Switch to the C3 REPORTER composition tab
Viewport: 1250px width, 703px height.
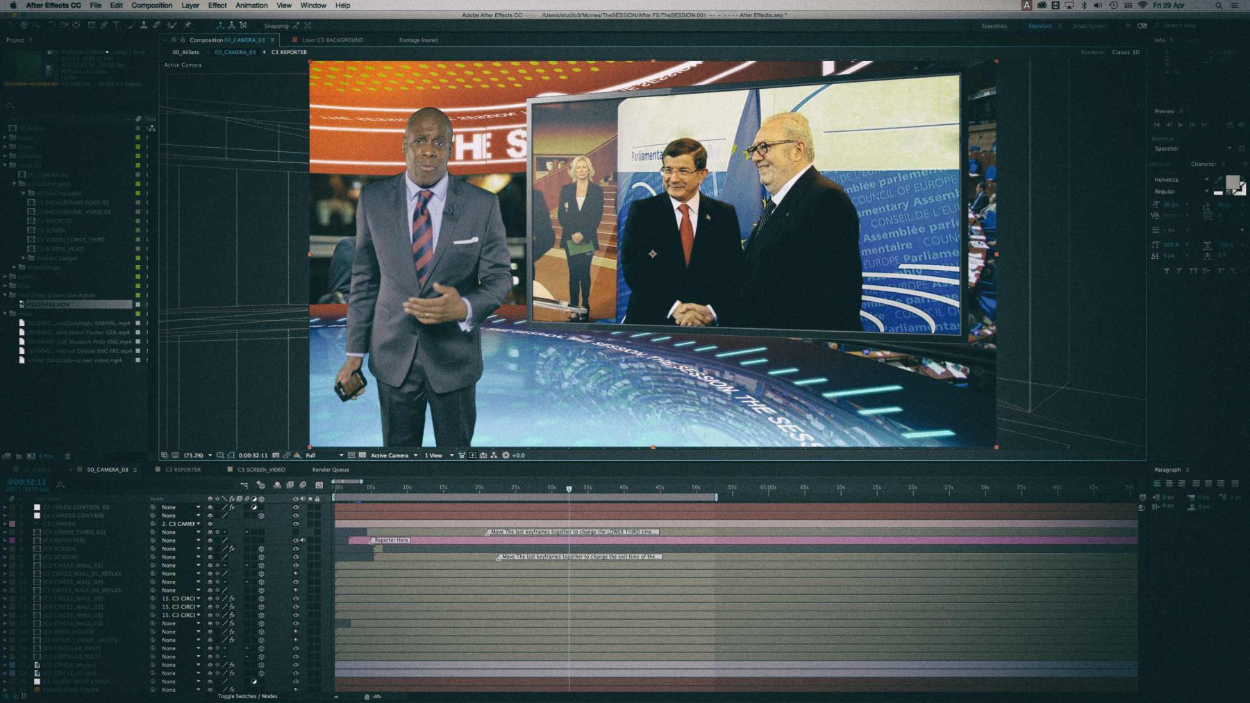183,470
